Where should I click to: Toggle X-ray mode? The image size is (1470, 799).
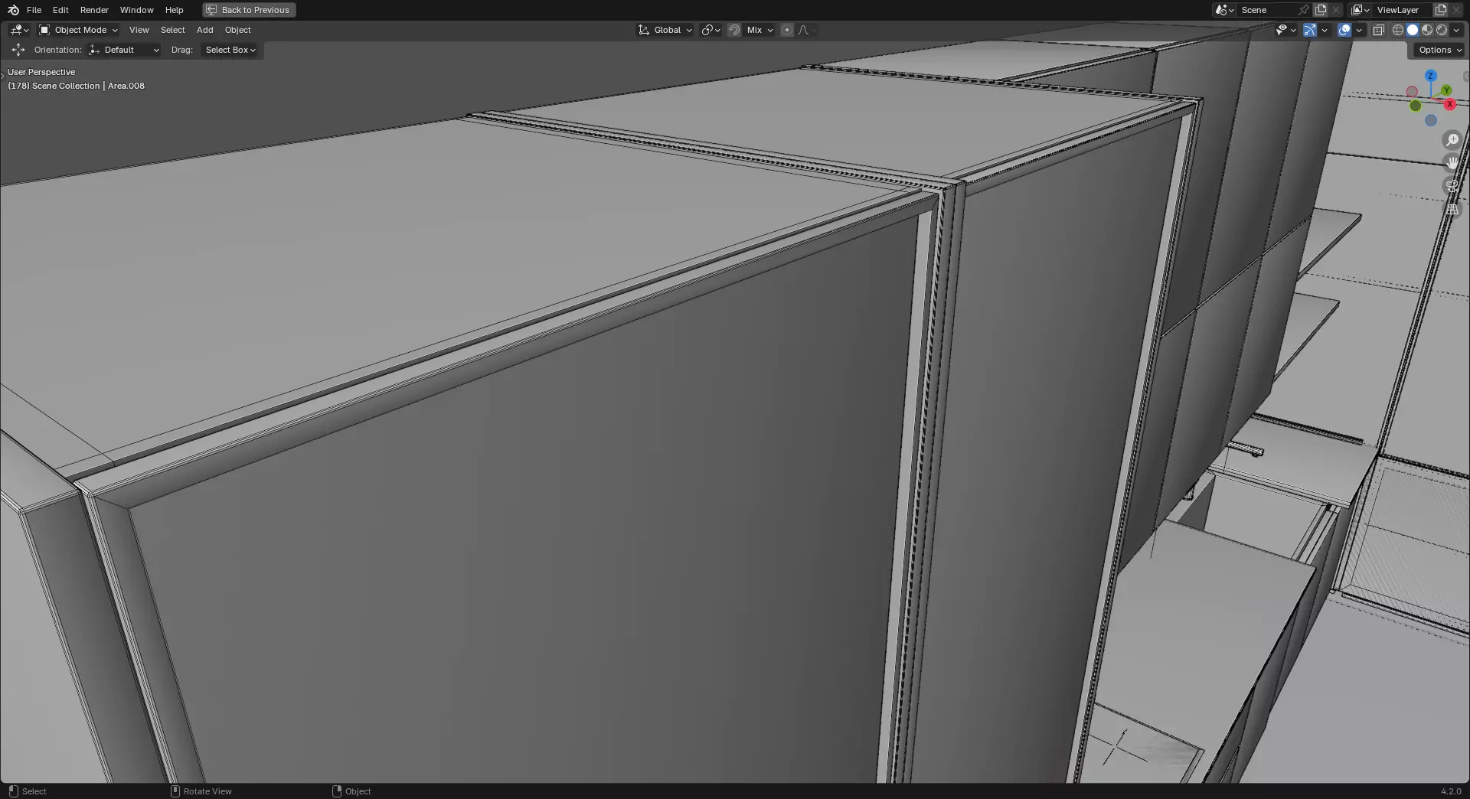(1378, 30)
